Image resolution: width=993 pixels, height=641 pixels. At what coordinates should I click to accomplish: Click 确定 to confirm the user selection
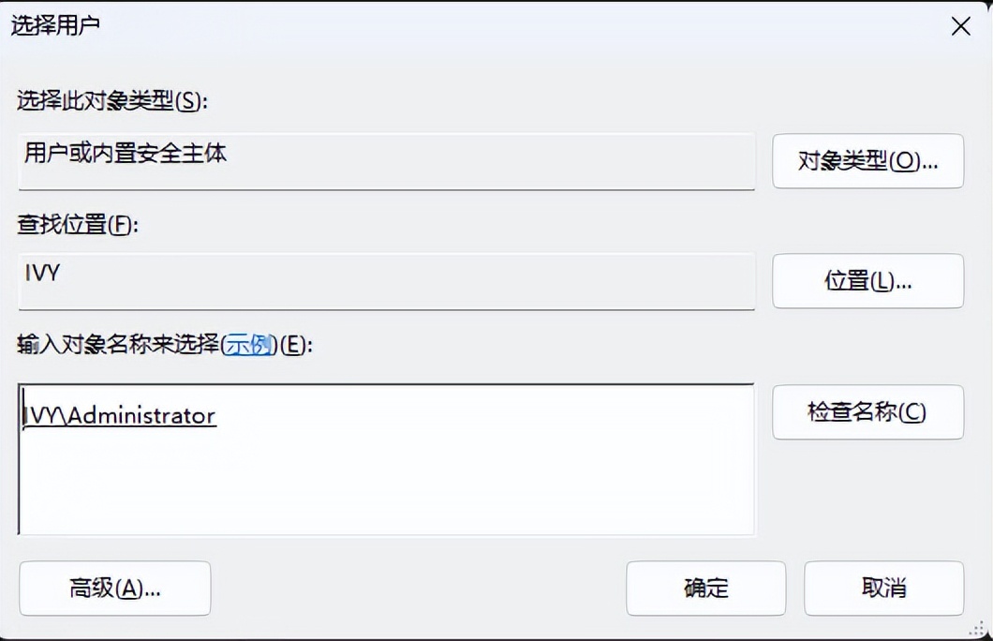point(705,588)
